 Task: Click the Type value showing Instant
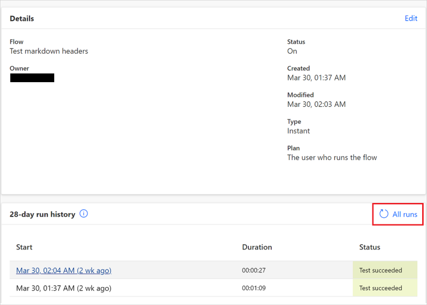298,131
